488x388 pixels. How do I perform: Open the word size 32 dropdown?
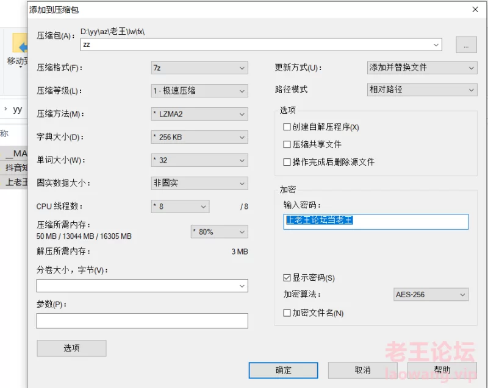click(x=199, y=160)
